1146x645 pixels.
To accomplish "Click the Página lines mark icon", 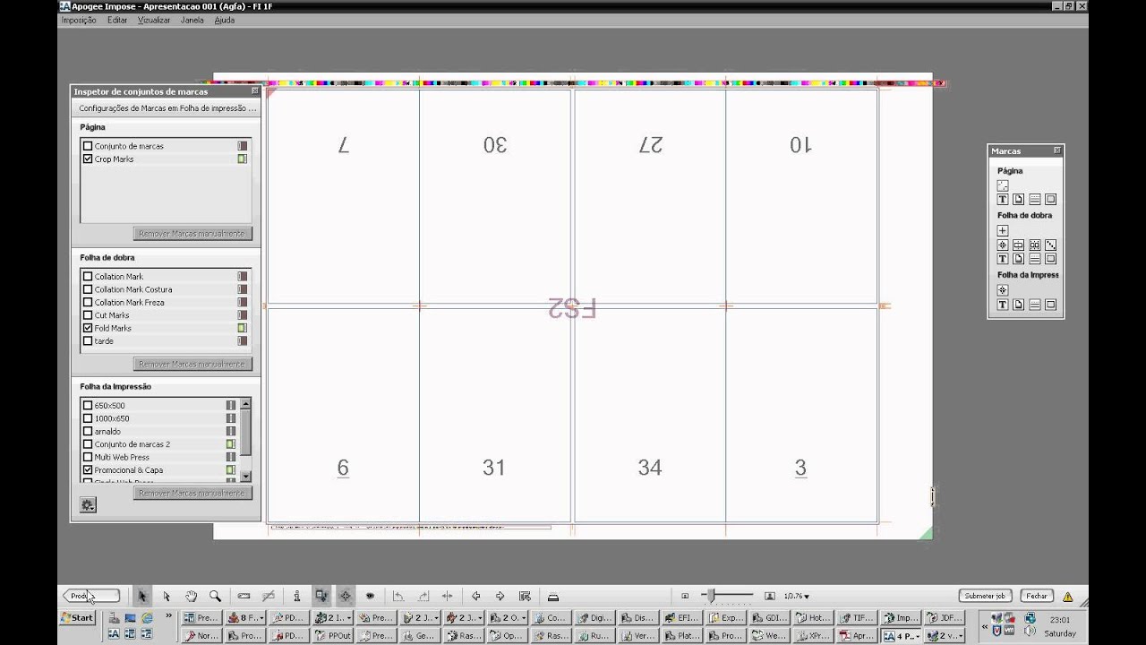I will click(1035, 199).
